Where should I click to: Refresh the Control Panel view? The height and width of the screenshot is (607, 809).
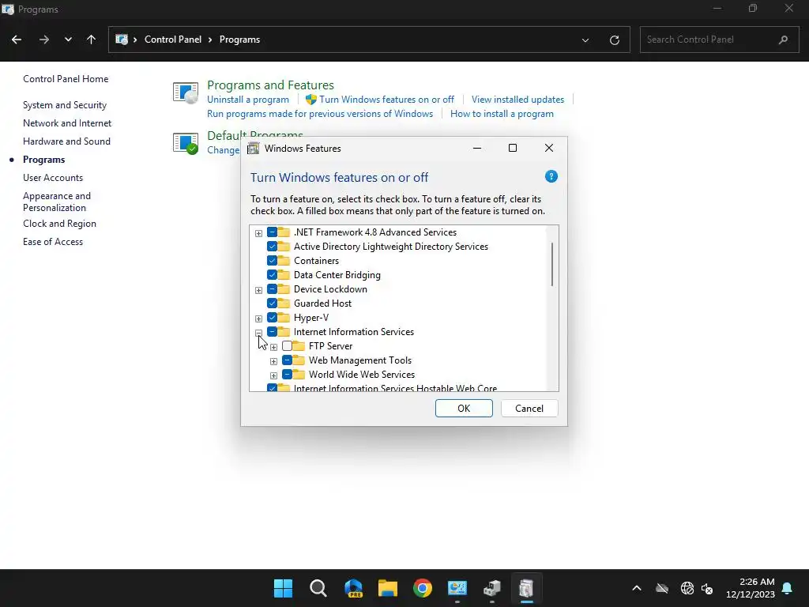[615, 40]
